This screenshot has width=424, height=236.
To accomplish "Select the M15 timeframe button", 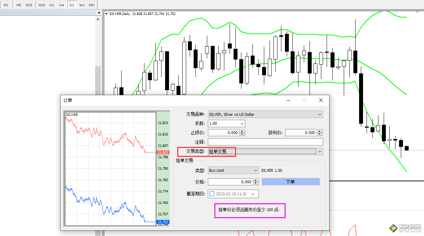I will [29, 5].
